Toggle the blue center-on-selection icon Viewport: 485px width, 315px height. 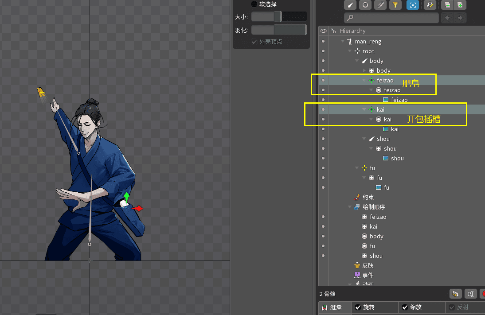click(413, 5)
